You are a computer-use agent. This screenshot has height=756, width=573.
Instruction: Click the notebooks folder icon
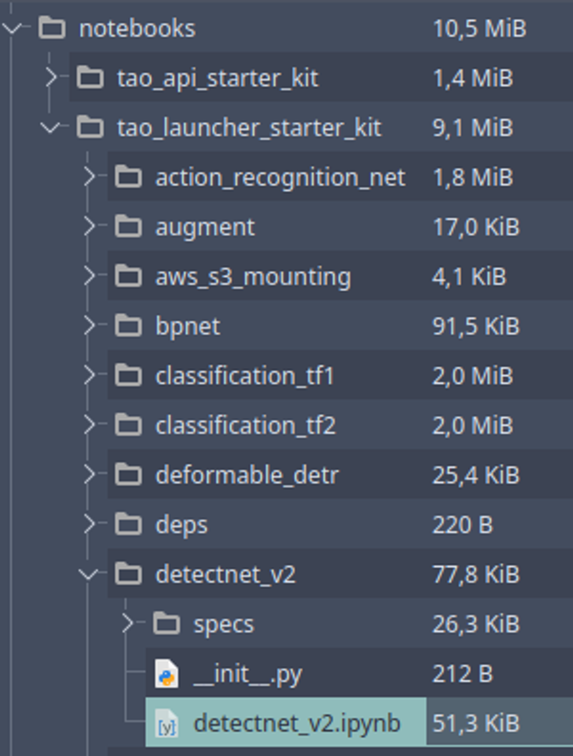(52, 28)
